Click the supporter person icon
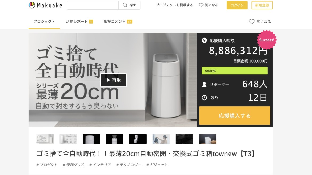312x175 pixels. pyautogui.click(x=204, y=85)
